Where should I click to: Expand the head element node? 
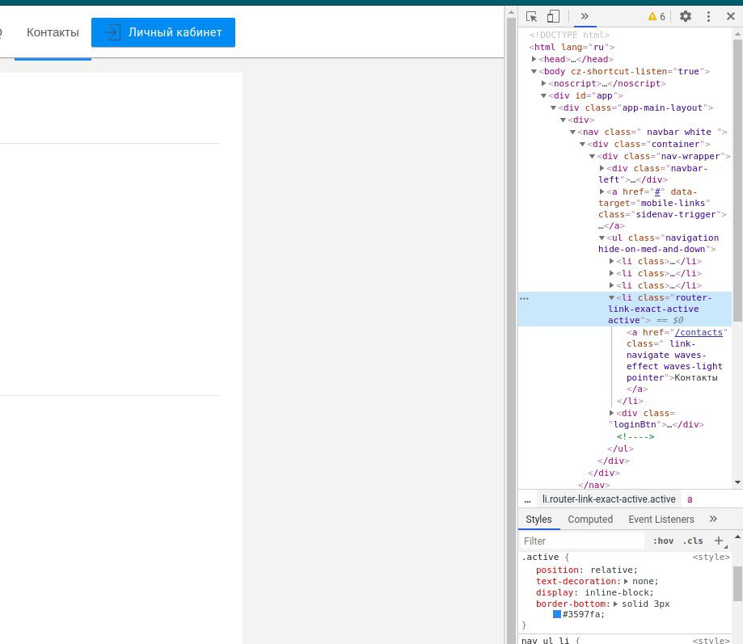534,59
